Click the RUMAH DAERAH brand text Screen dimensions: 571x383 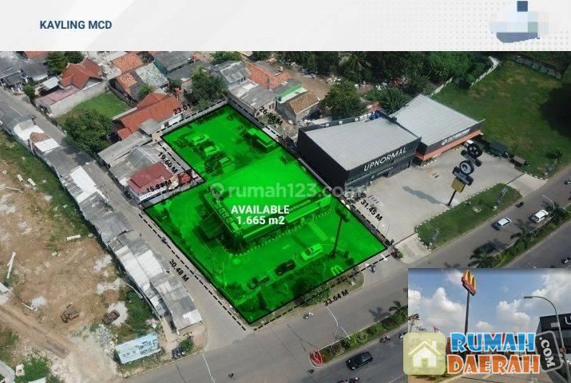tap(491, 353)
